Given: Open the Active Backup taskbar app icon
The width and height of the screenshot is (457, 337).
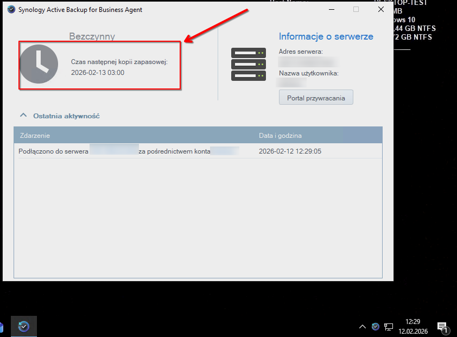Looking at the screenshot, I should (x=24, y=326).
